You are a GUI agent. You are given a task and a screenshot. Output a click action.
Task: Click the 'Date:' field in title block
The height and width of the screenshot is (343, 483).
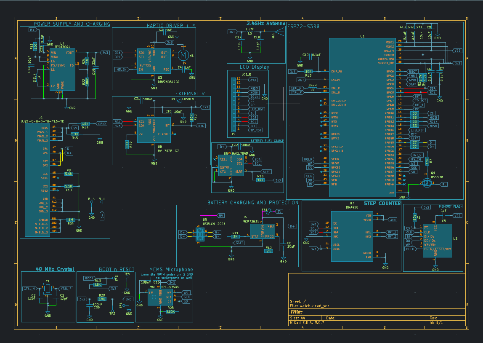coord(331,318)
